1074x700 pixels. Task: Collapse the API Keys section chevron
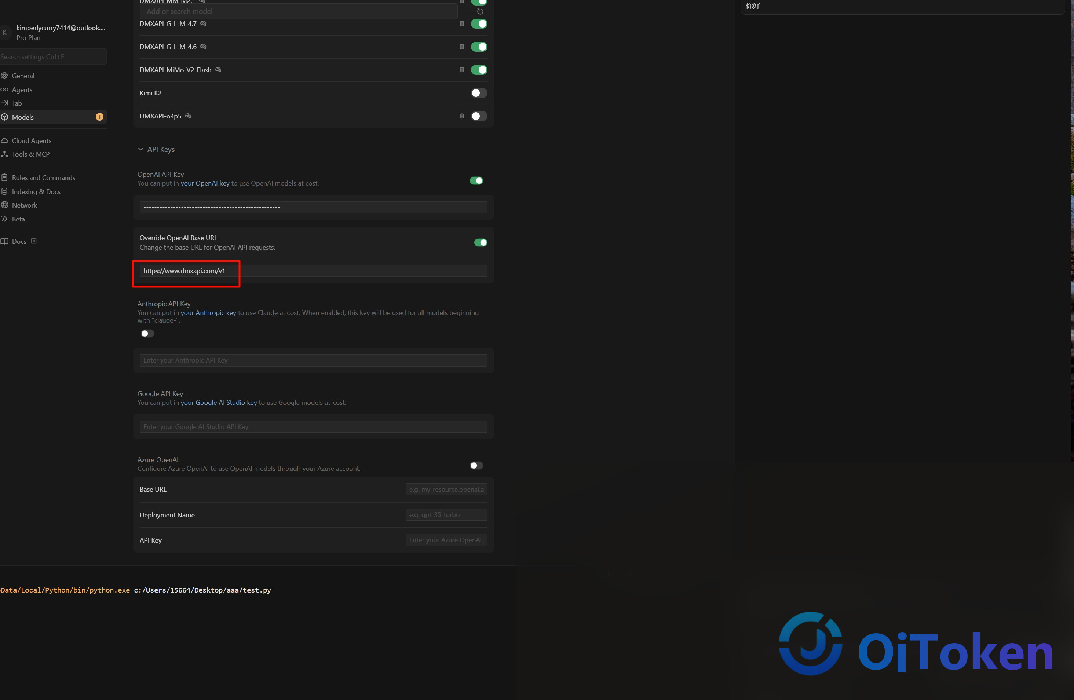click(140, 149)
